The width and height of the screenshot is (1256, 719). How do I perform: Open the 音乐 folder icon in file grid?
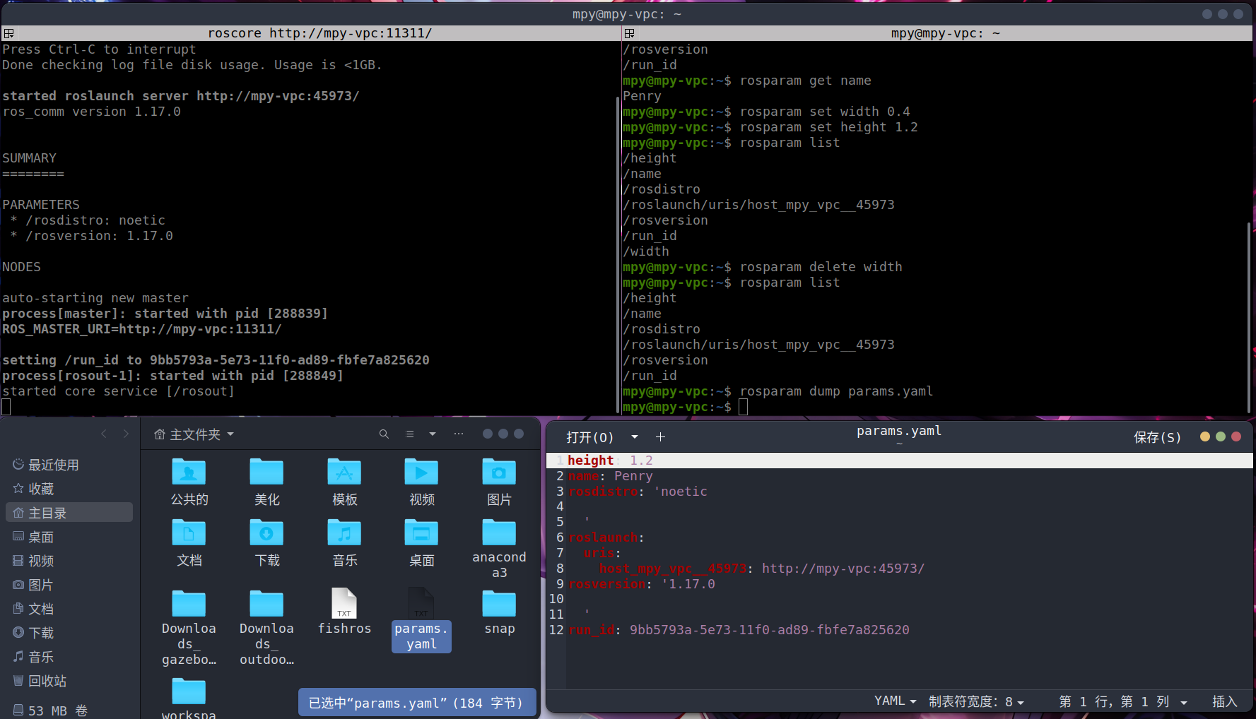(x=344, y=533)
